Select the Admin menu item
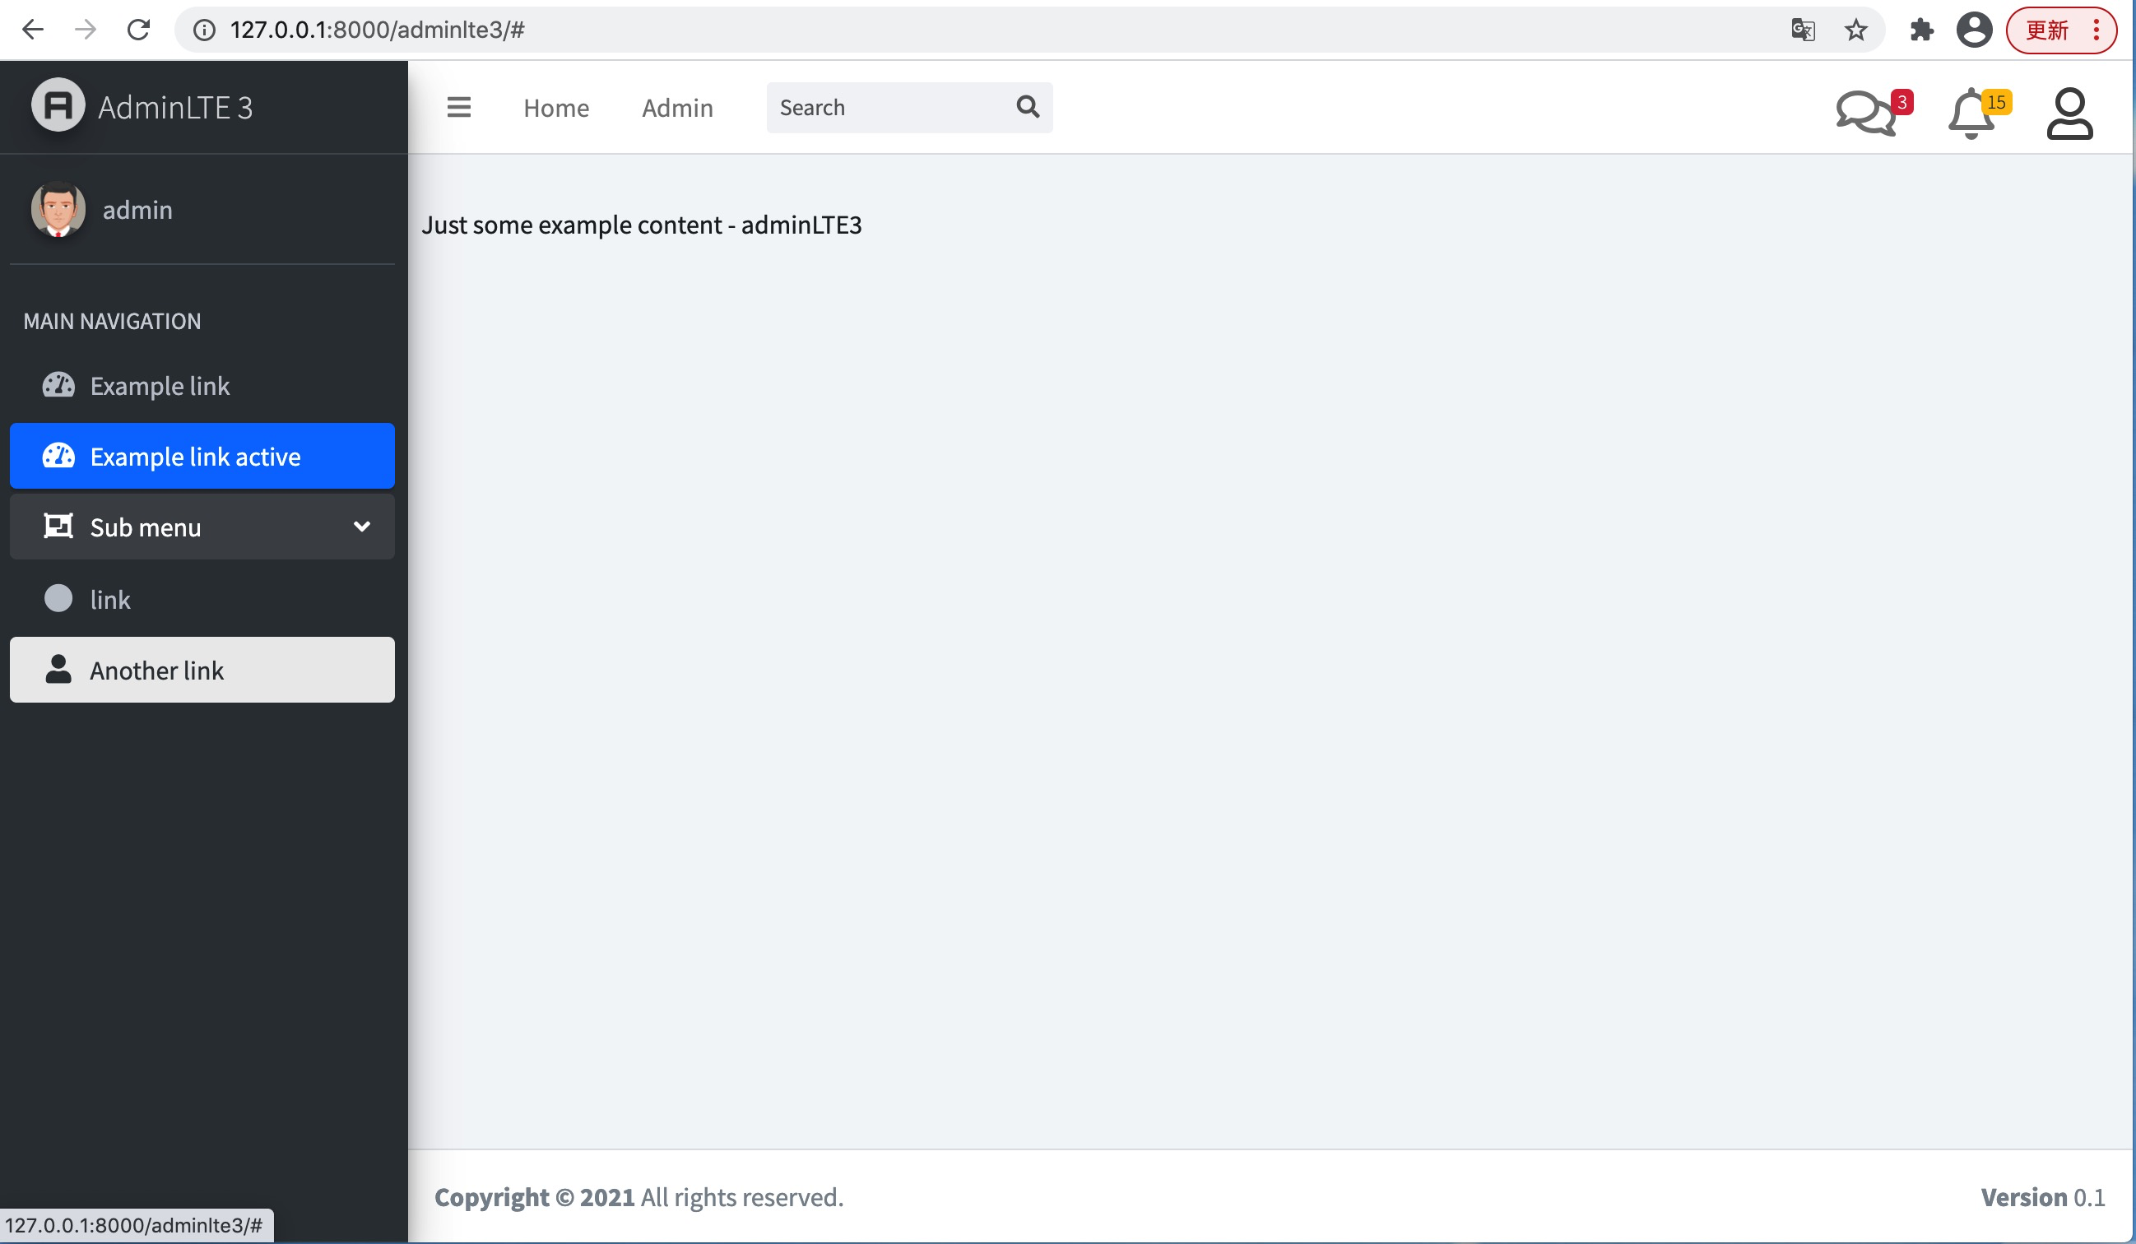The width and height of the screenshot is (2136, 1244). click(677, 107)
